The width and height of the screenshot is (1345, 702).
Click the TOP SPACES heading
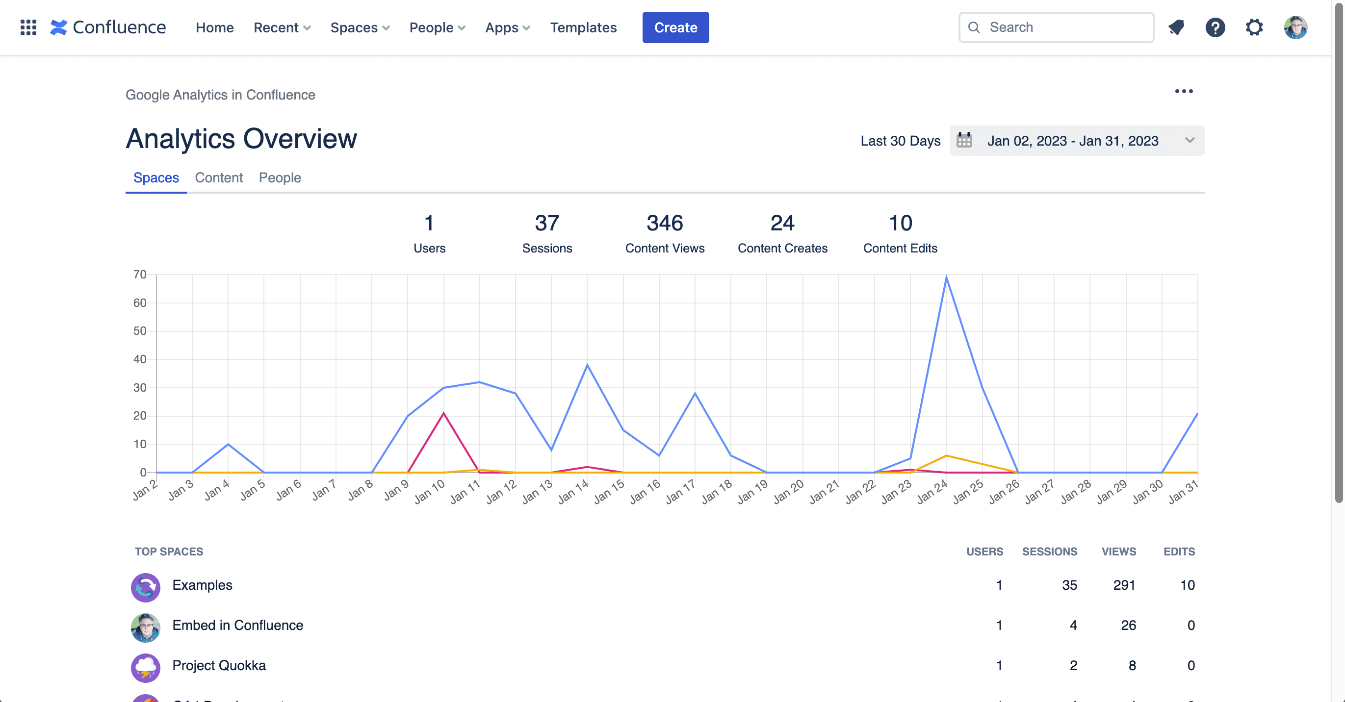169,551
